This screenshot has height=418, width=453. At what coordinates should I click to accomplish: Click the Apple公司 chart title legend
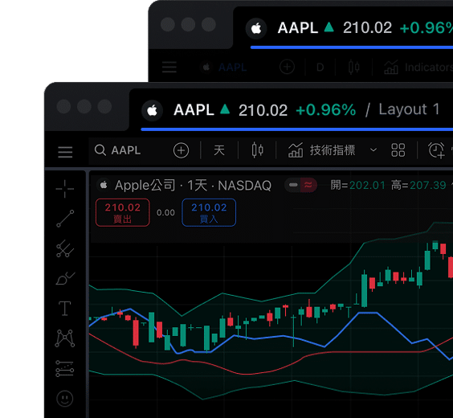tap(193, 186)
